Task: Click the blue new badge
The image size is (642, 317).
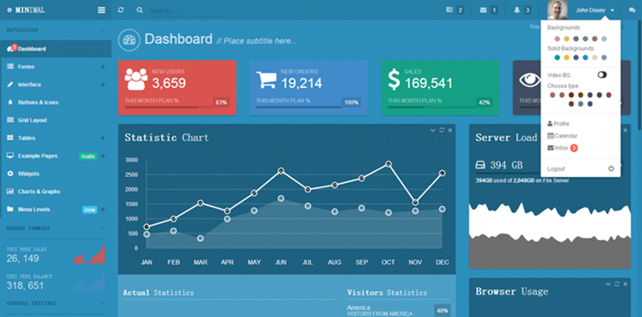Action: coord(90,210)
